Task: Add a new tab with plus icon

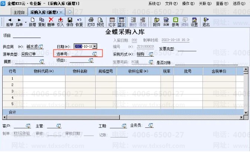Action: point(70,12)
